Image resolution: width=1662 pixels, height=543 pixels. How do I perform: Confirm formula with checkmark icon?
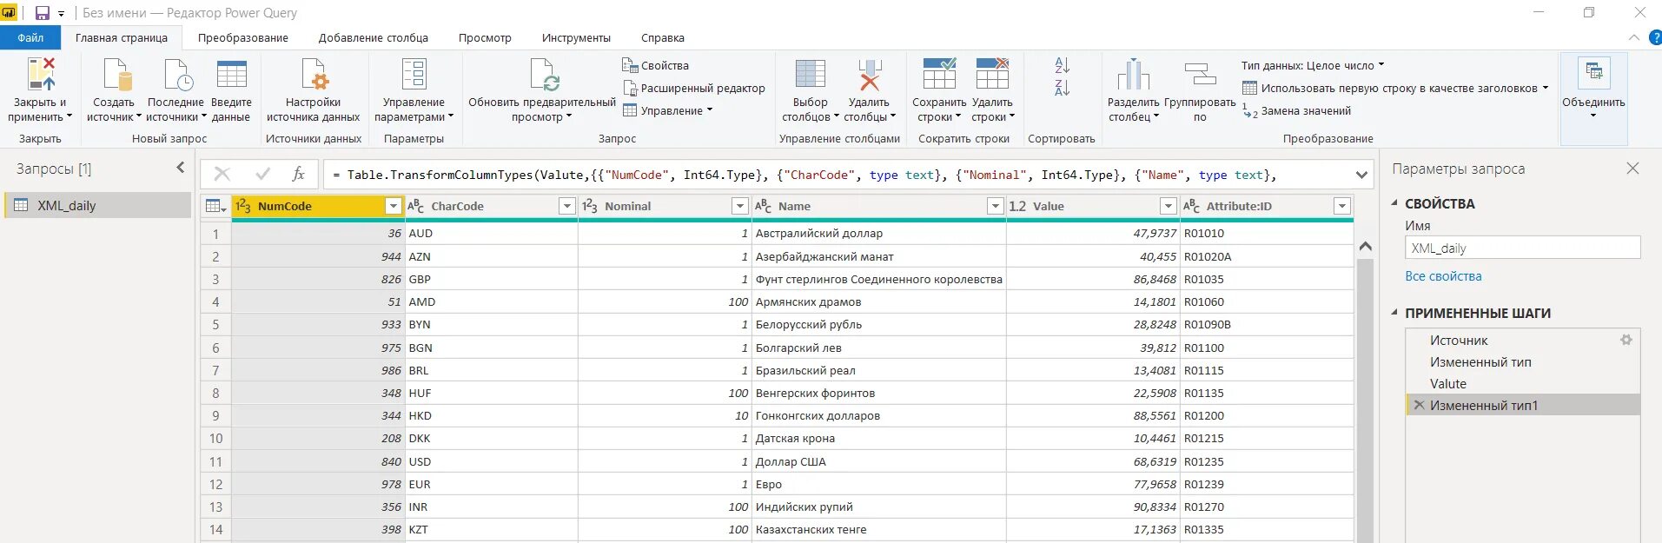263,174
